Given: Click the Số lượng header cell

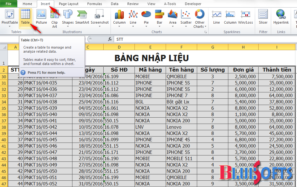Looking at the screenshot, I should pyautogui.click(x=213, y=70).
